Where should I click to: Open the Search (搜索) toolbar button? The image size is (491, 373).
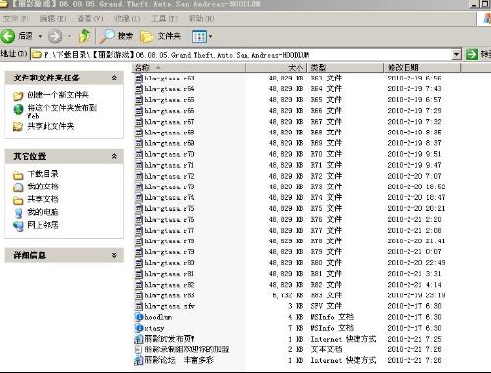coord(116,36)
